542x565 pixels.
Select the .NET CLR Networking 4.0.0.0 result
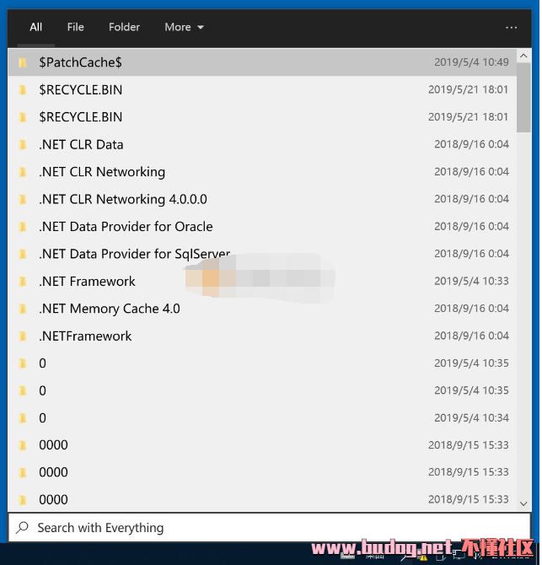(123, 199)
